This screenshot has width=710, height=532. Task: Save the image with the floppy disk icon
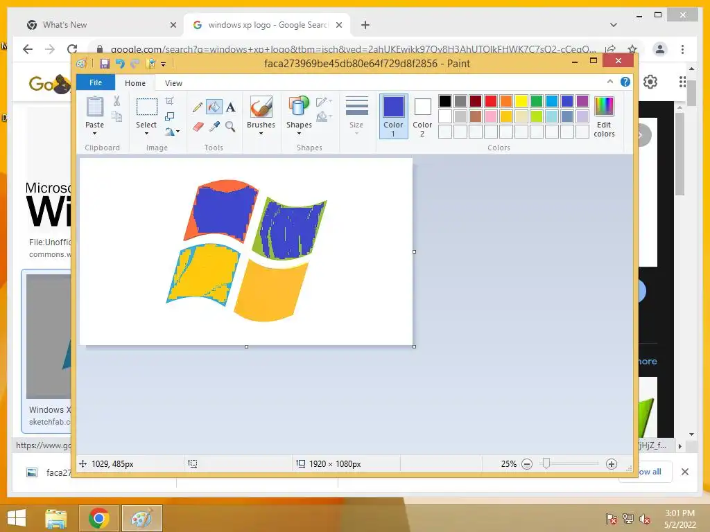tap(105, 64)
